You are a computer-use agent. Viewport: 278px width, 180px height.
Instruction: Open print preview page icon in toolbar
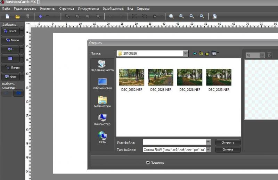pos(214,16)
